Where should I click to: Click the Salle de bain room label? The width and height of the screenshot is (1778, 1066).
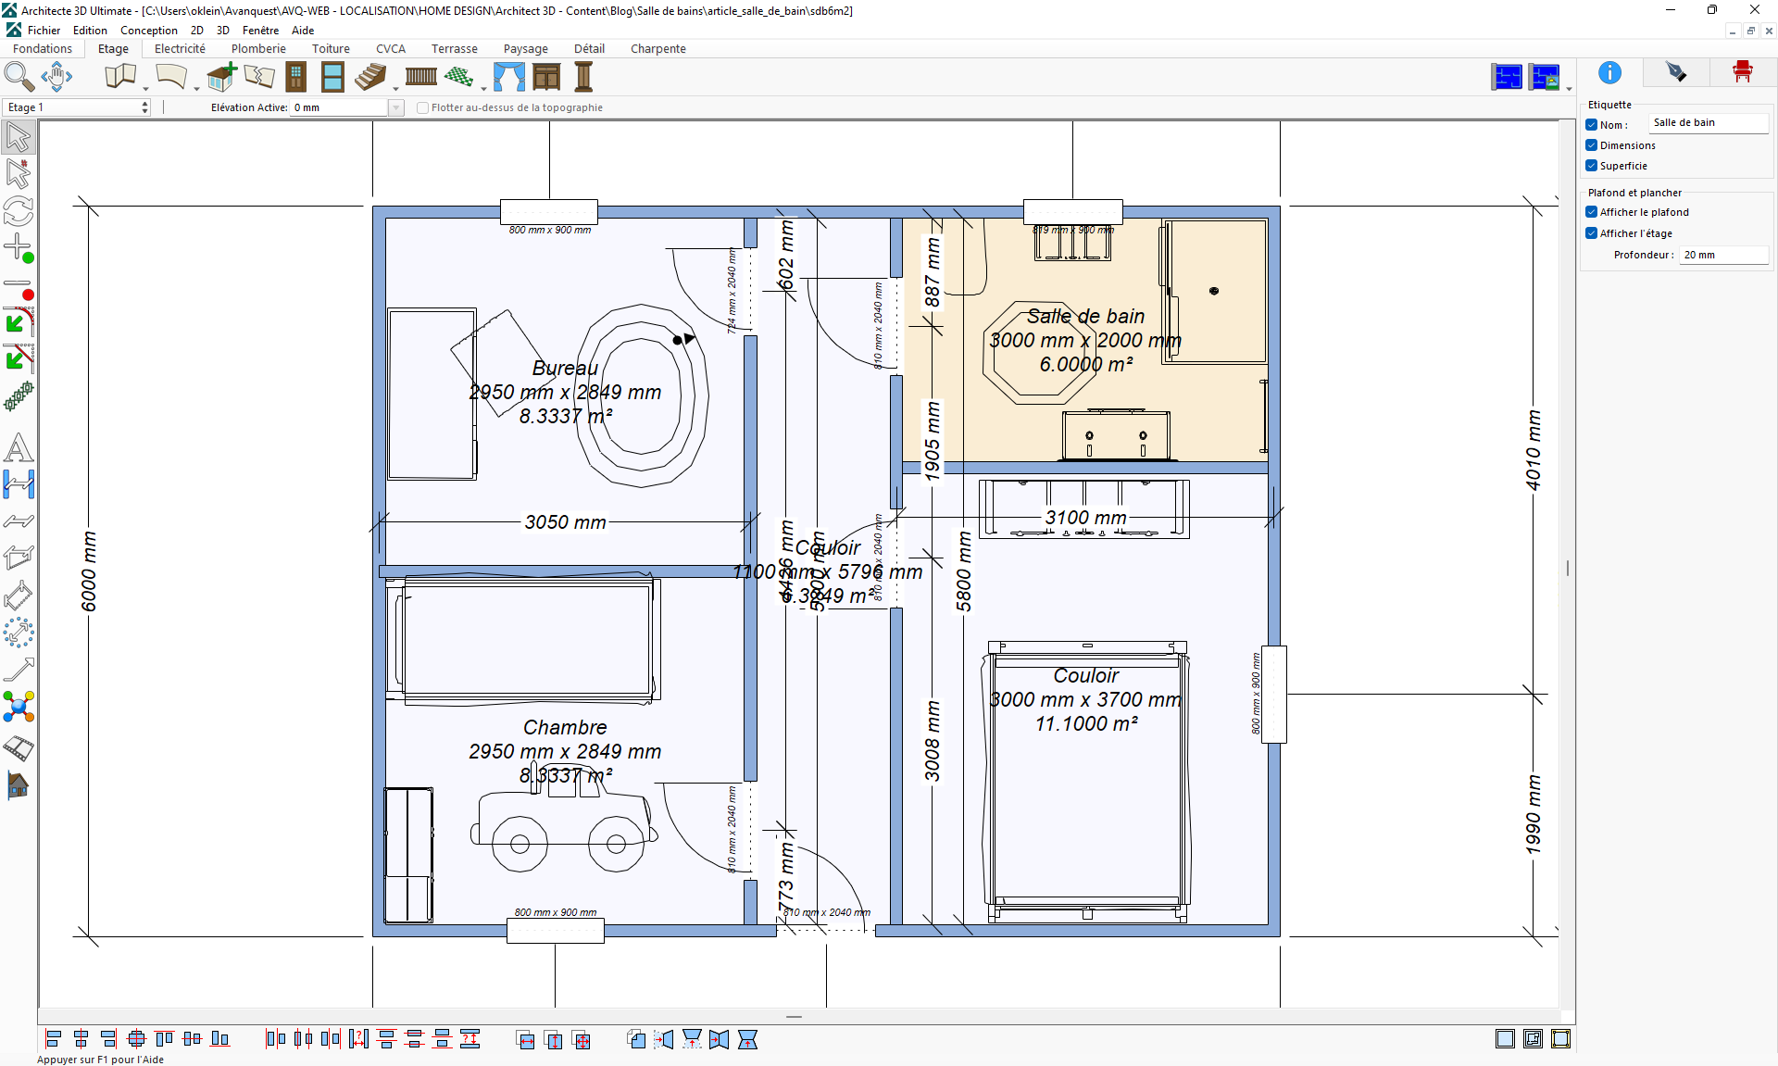(x=1085, y=317)
